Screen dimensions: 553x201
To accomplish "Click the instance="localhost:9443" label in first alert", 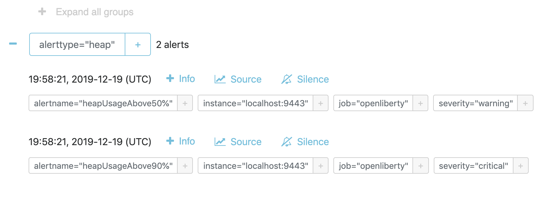I will [256, 103].
